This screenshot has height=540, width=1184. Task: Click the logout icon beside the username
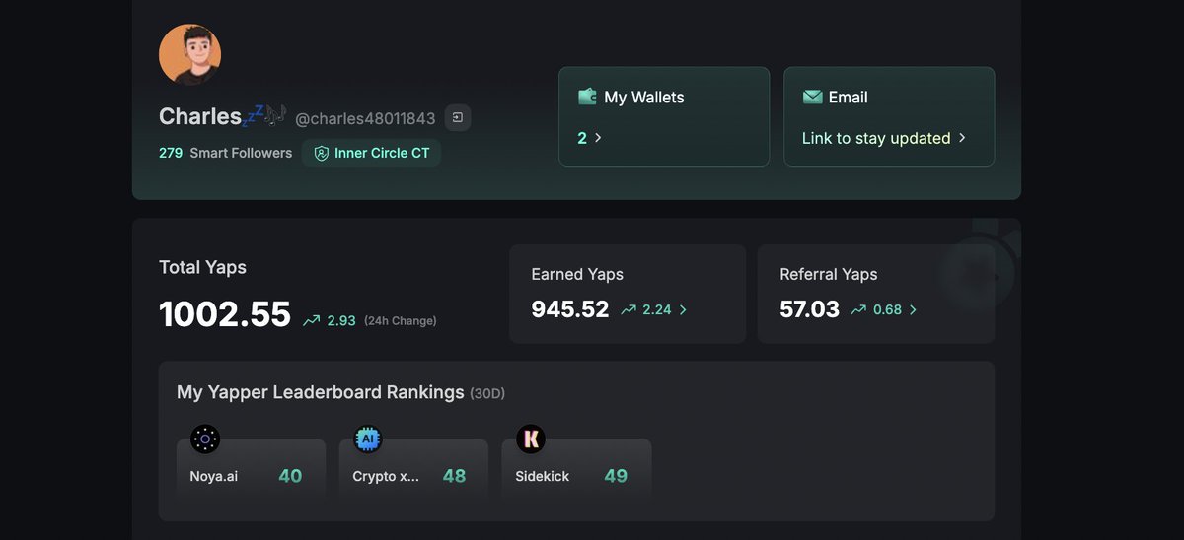point(458,118)
